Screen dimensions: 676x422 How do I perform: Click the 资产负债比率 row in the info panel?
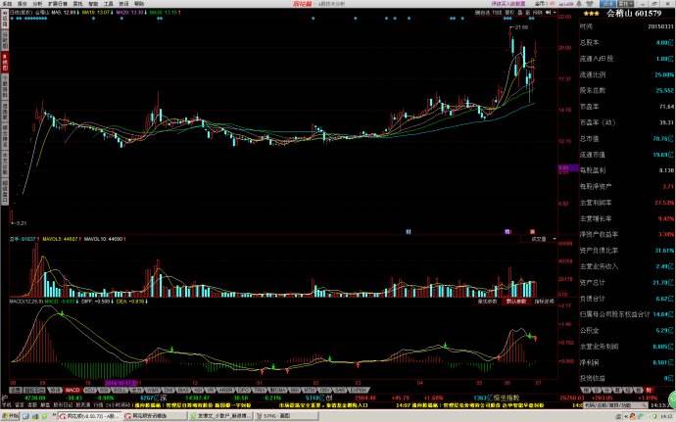click(627, 251)
